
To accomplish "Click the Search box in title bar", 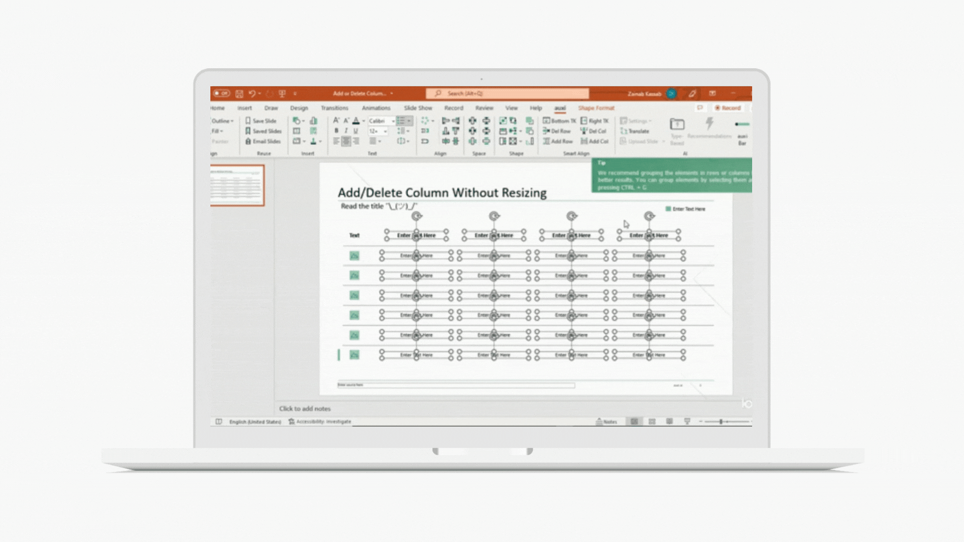I will click(x=507, y=93).
